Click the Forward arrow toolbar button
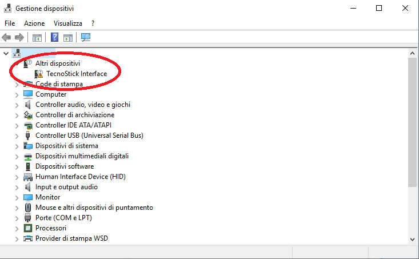Viewport: 419px width, 259px height. coord(19,37)
